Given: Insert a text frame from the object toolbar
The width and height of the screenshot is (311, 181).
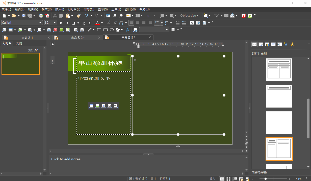Looking at the screenshot, I should 4,30.
